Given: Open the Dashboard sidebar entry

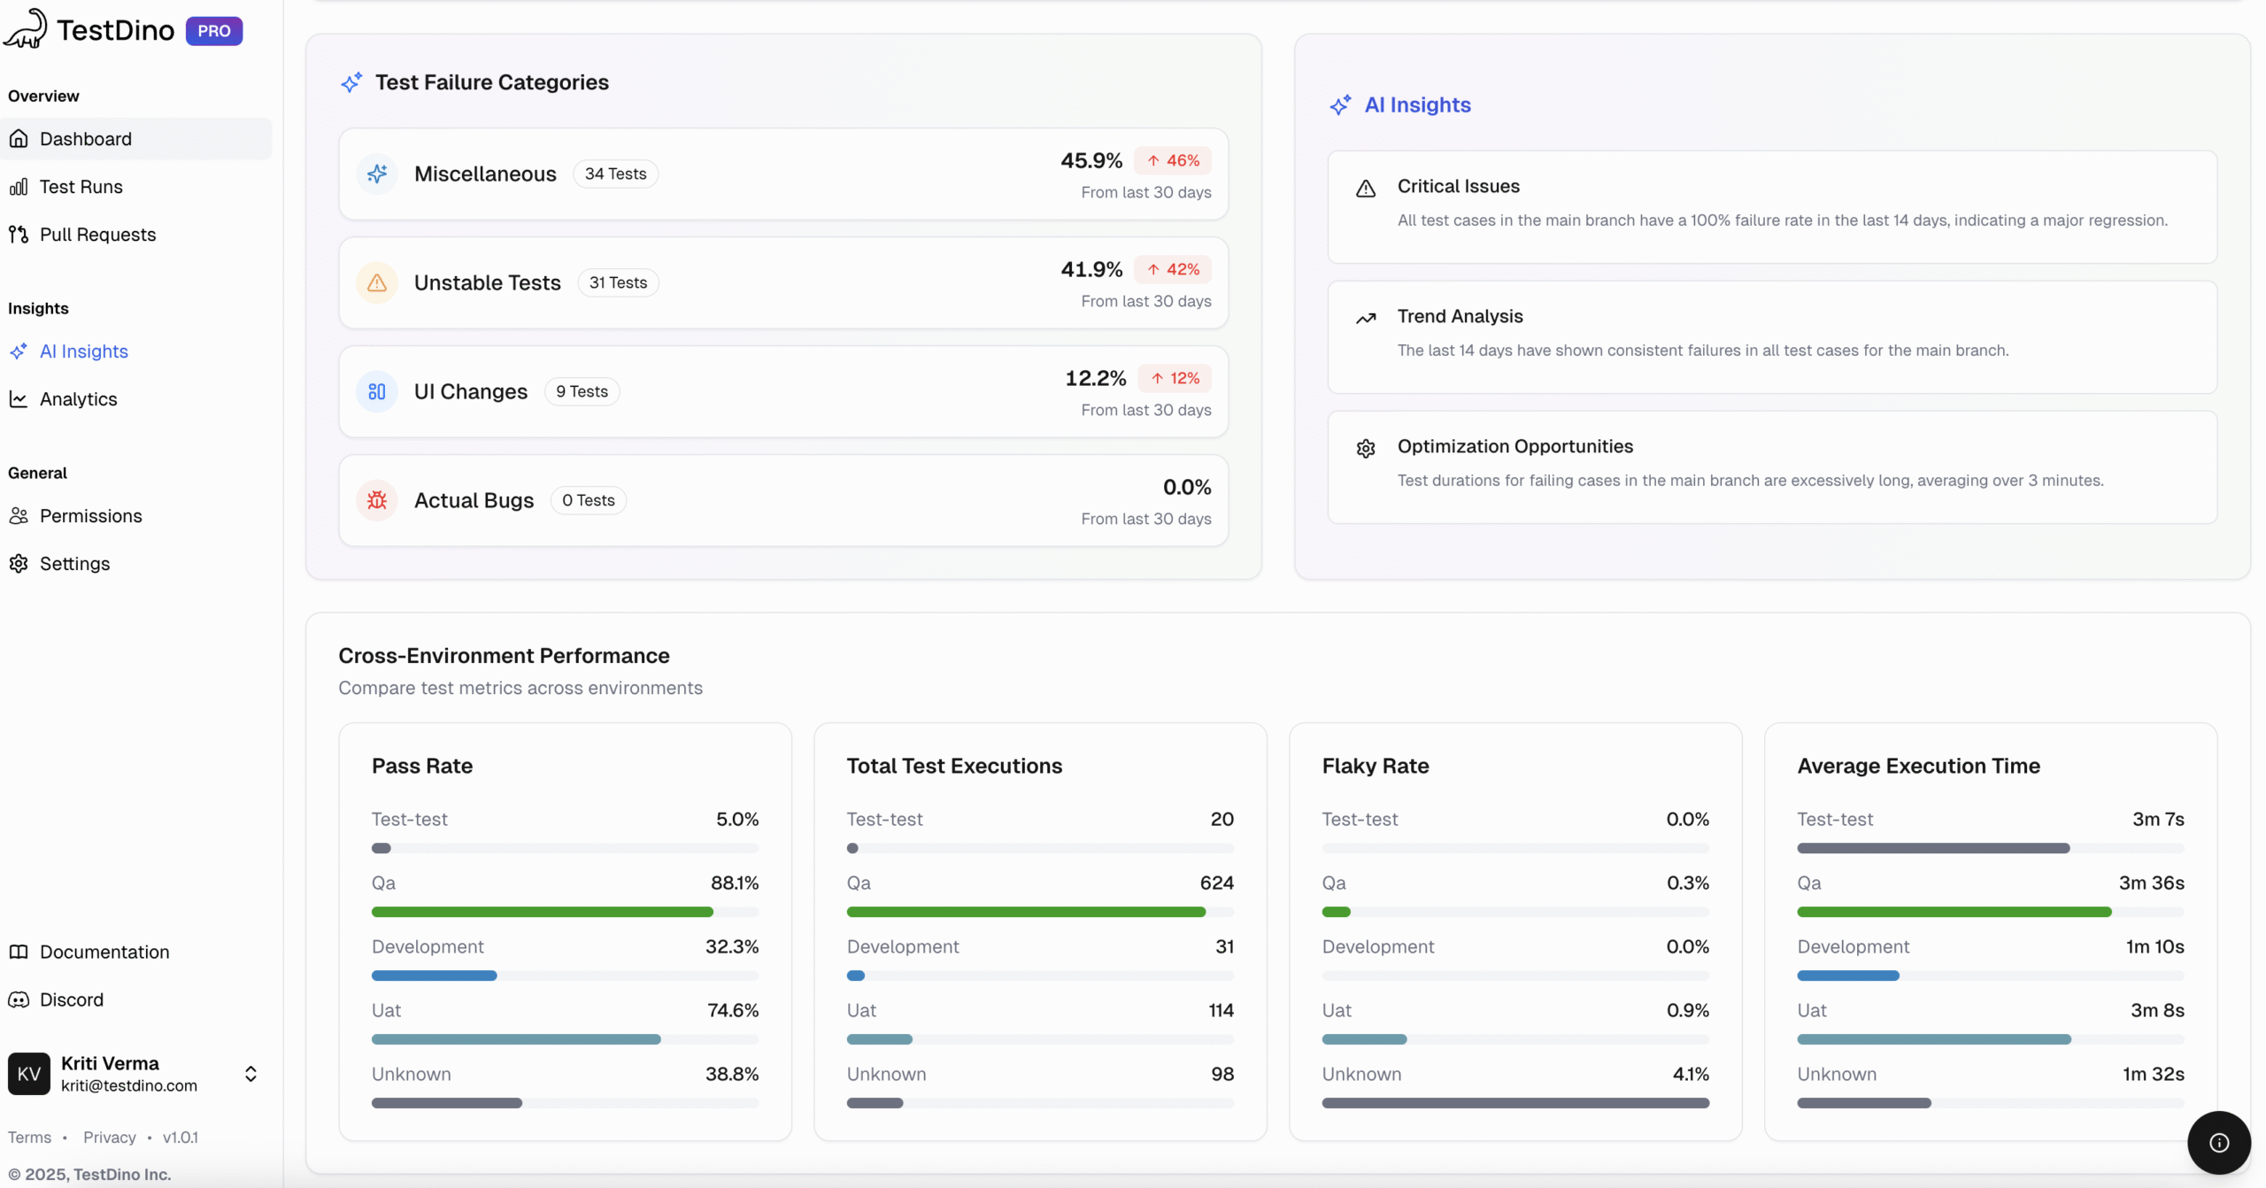Looking at the screenshot, I should click(85, 139).
